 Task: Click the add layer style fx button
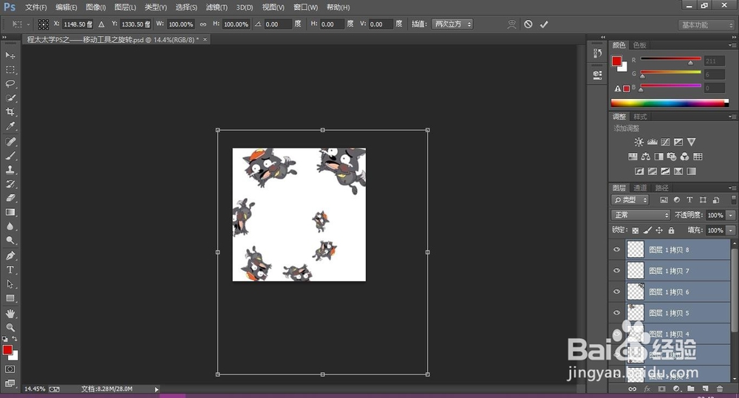click(x=647, y=388)
